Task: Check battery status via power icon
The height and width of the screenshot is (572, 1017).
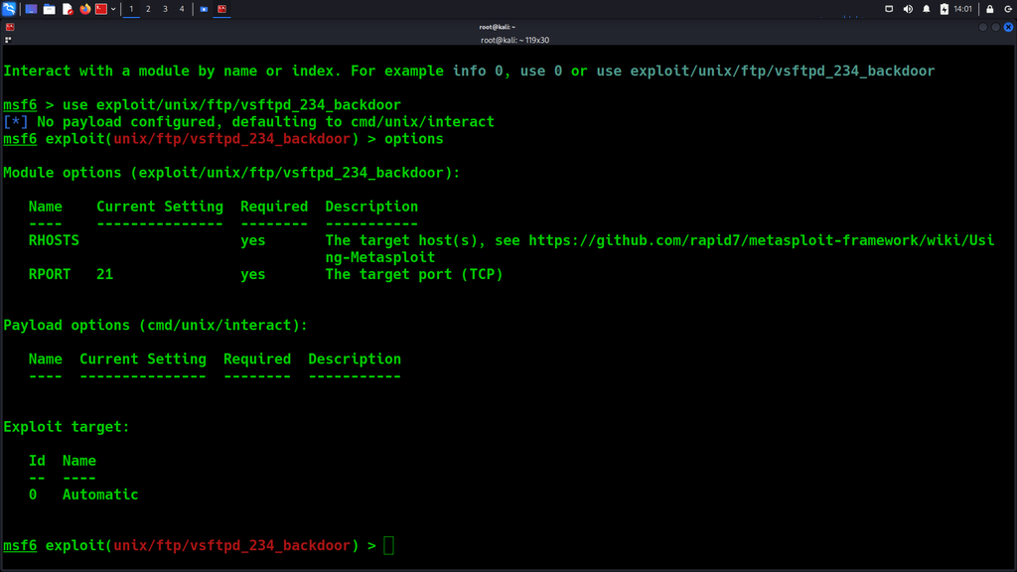Action: click(x=944, y=9)
